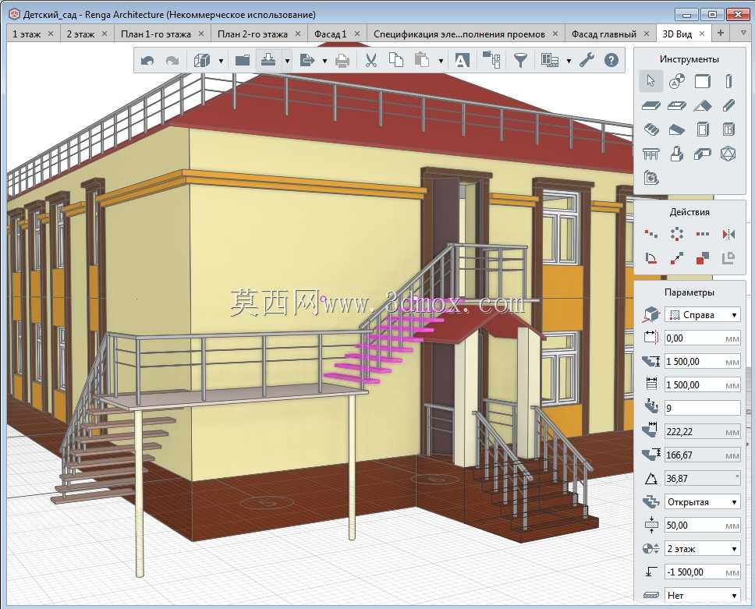Expand the visual style dropdown arrow
The width and height of the screenshot is (755, 609).
coord(569,61)
